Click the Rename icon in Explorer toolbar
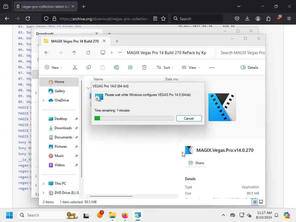Viewport: 296px width, 222px height. (x=116, y=67)
